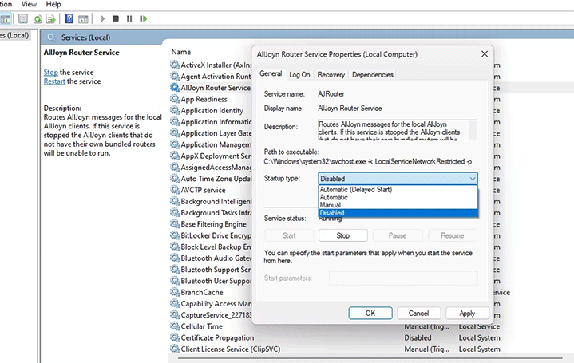
Task: Select Services (Local) in console tree
Action: [x=14, y=35]
